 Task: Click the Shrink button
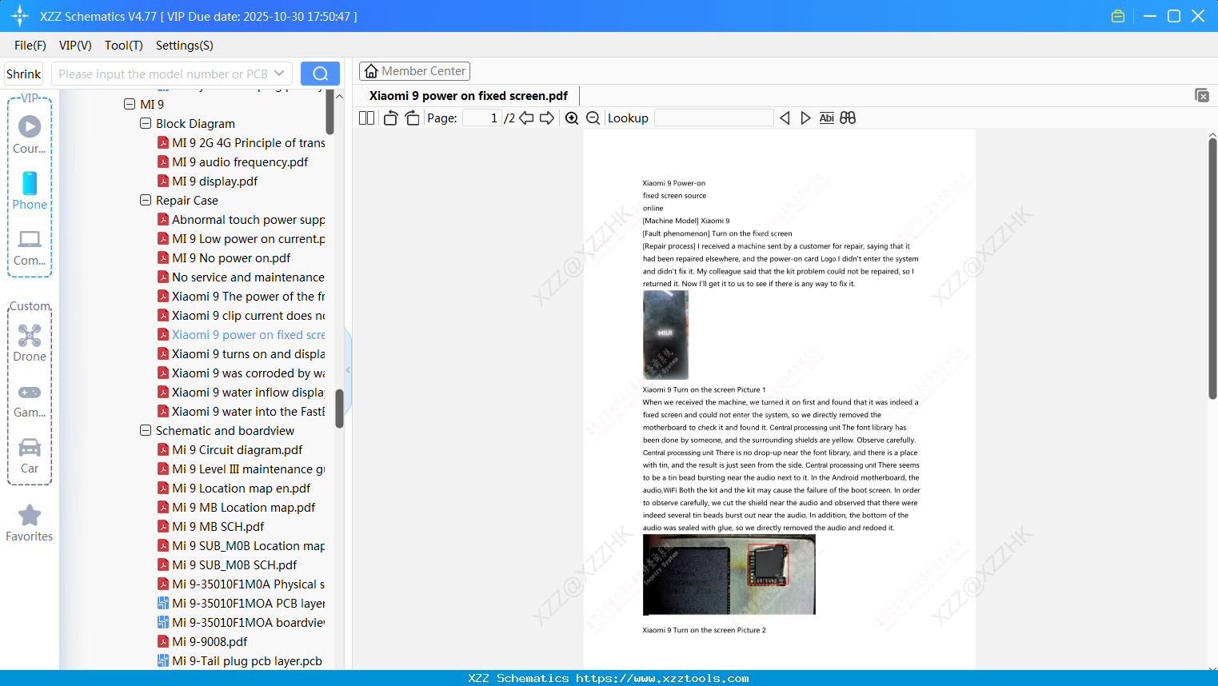coord(24,74)
